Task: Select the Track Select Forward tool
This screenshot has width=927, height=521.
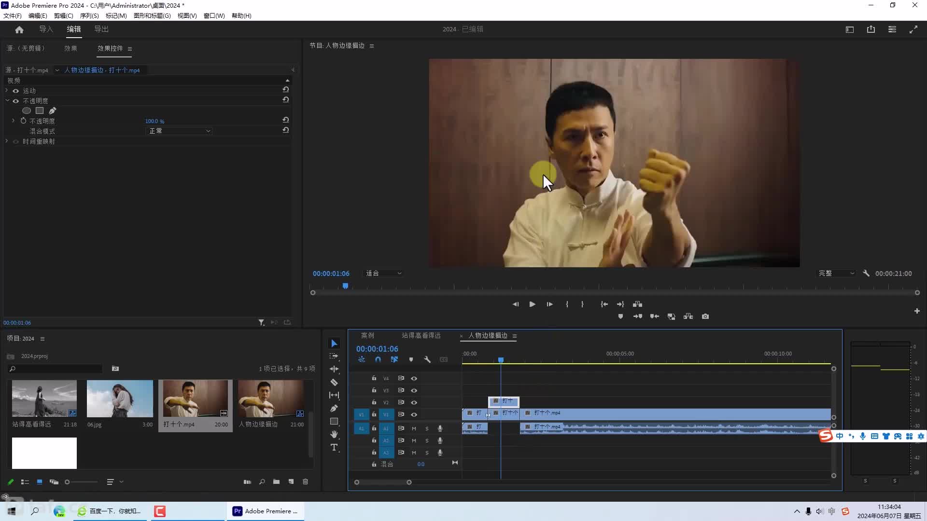Action: click(x=334, y=356)
